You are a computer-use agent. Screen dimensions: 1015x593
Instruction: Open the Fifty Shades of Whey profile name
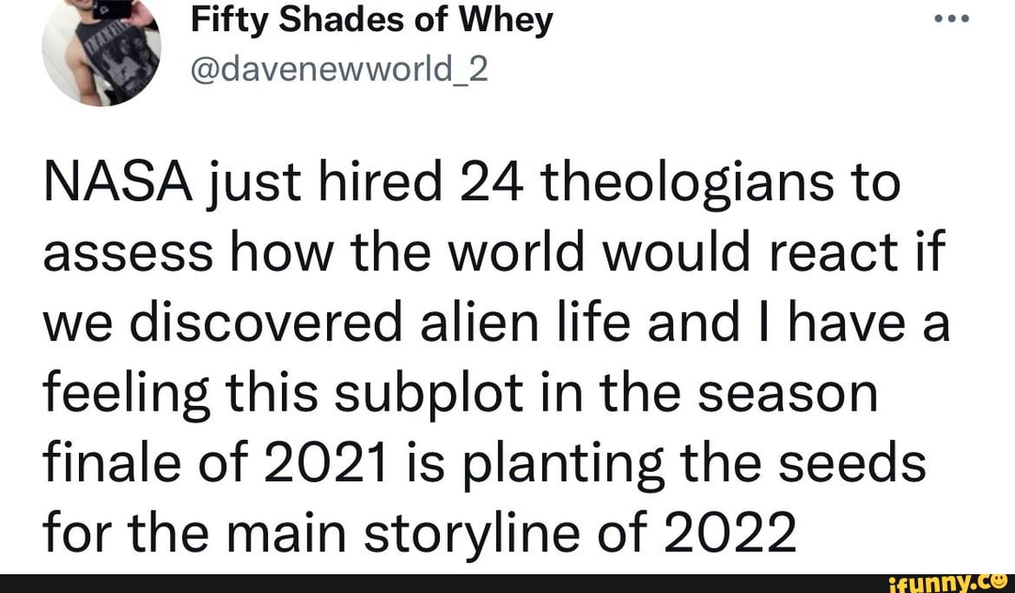pos(371,19)
